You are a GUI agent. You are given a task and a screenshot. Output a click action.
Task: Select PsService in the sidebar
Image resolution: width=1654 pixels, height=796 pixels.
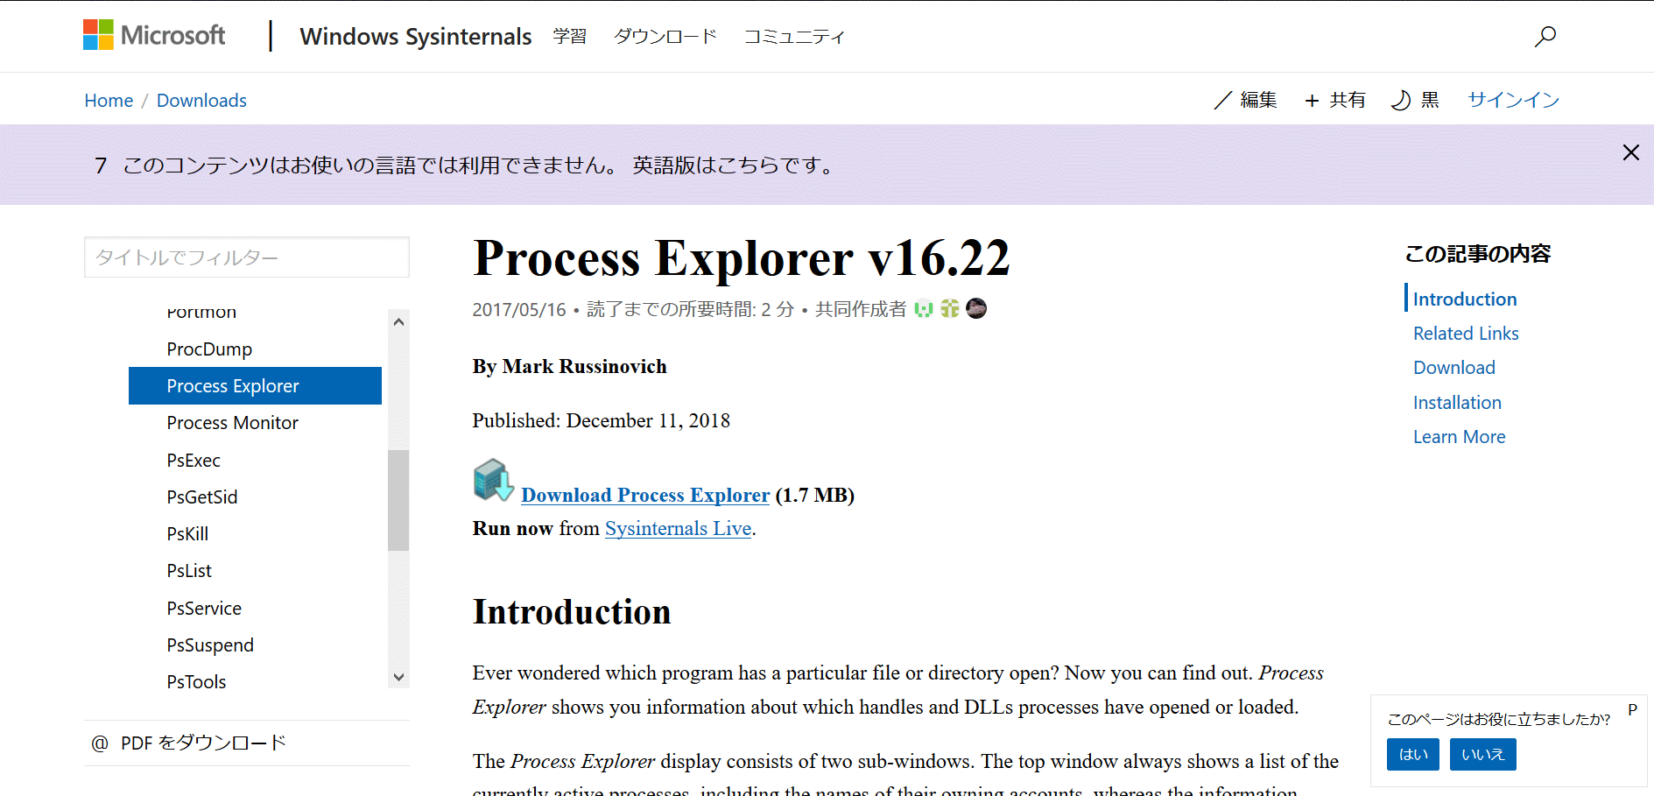(x=204, y=609)
